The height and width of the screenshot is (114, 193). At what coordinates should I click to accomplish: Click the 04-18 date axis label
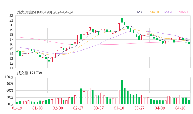[180, 108]
